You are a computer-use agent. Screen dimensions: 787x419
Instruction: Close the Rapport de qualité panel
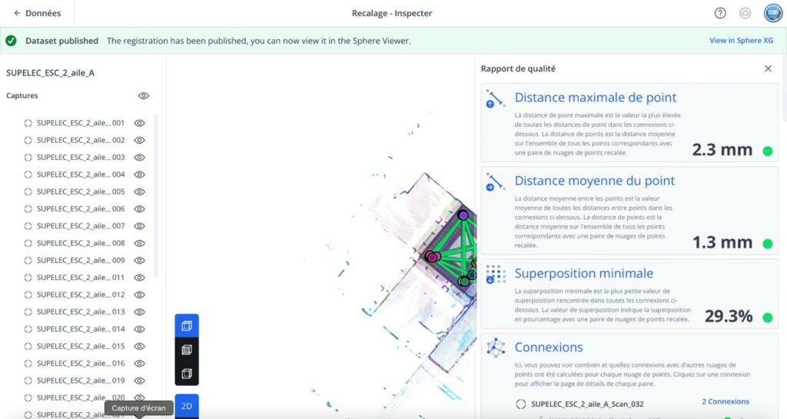click(768, 68)
